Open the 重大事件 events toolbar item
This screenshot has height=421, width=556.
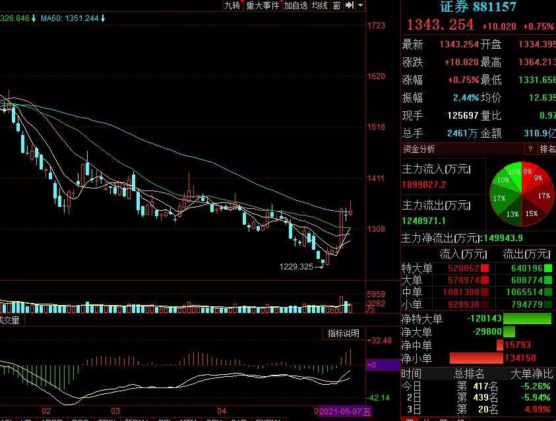tap(263, 5)
